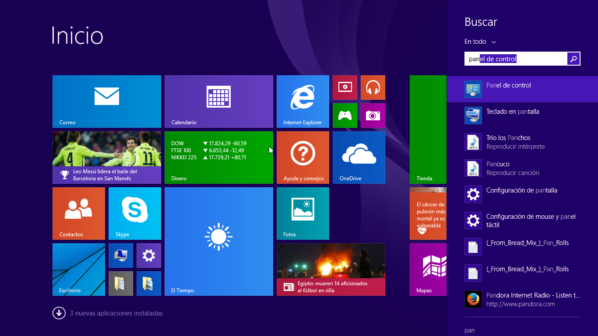Open the Correo mail tile
Image resolution: width=598 pixels, height=336 pixels.
[x=107, y=101]
